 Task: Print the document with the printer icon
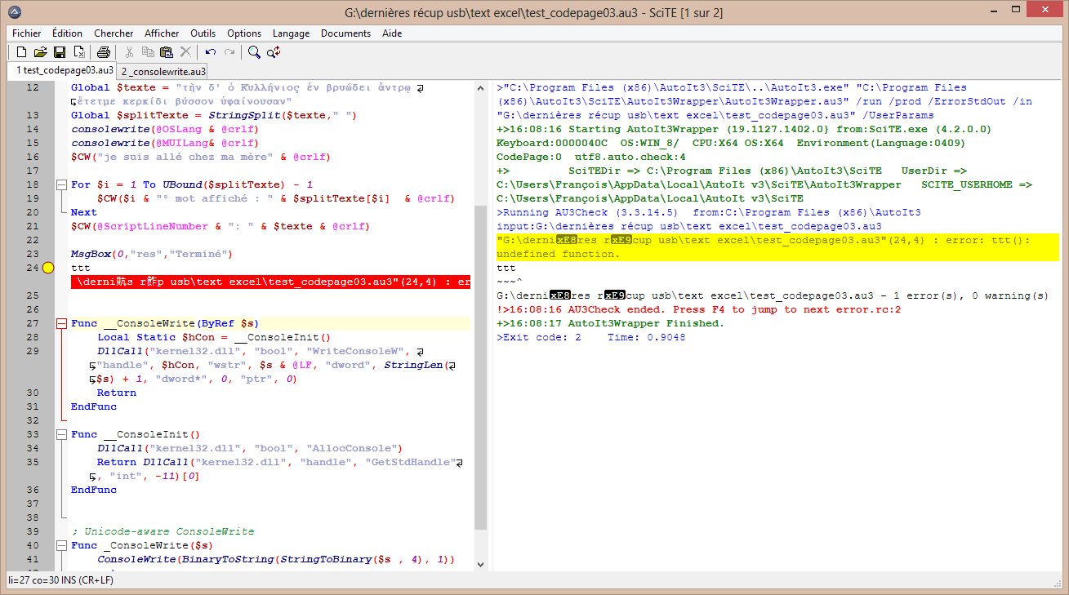[x=104, y=52]
